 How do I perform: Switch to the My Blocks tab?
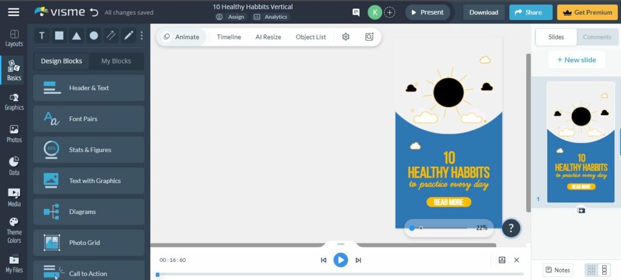[x=116, y=61]
